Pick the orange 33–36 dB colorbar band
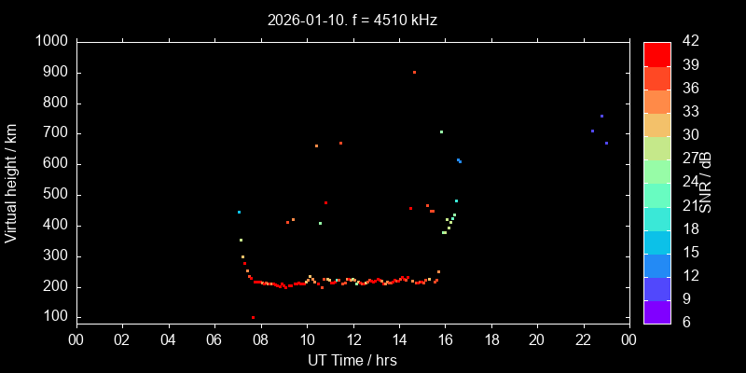 (656, 101)
